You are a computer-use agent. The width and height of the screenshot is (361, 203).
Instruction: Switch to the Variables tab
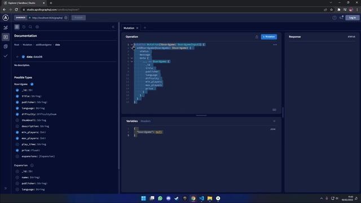(x=132, y=121)
